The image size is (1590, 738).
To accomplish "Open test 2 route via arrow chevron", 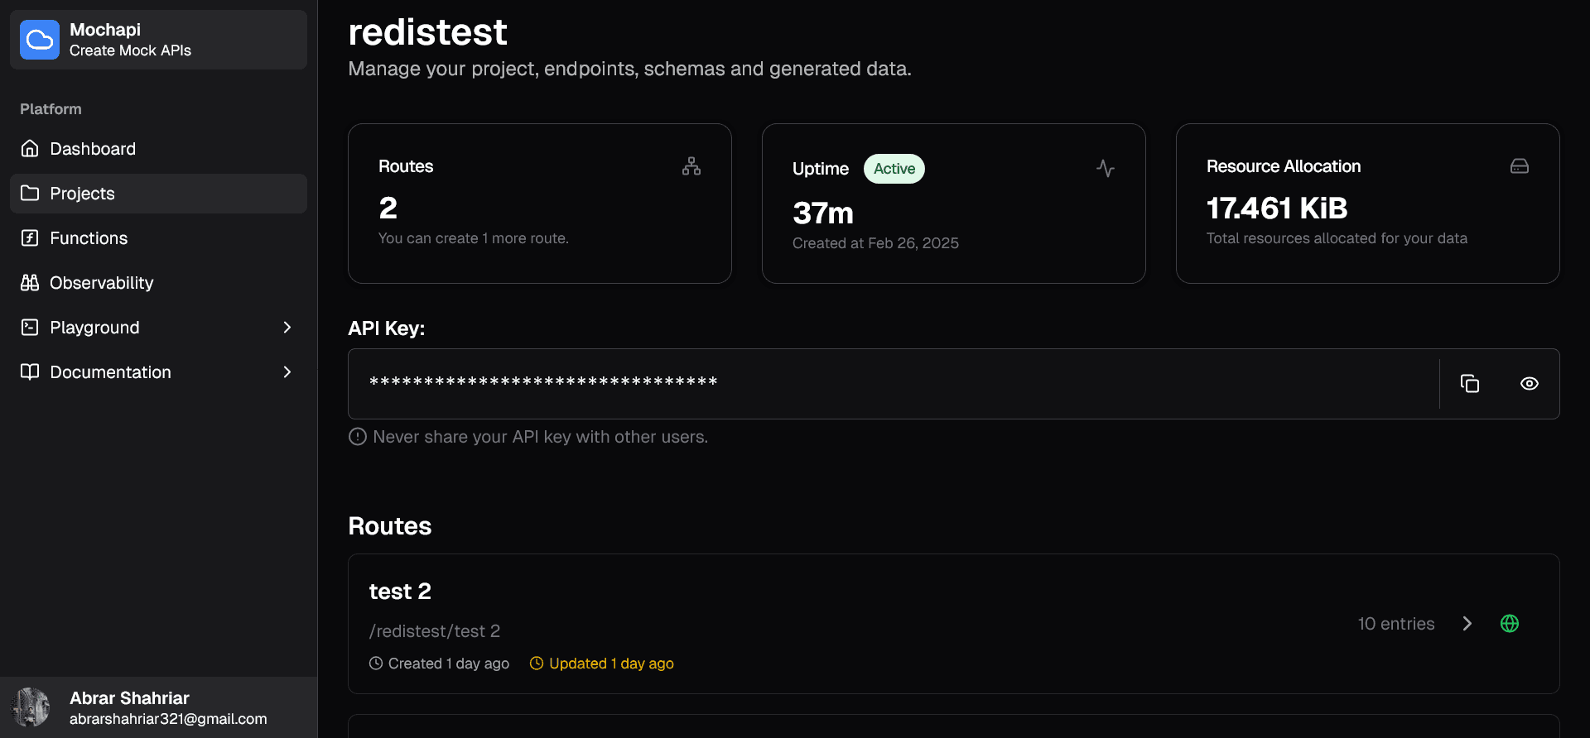I will [1467, 624].
